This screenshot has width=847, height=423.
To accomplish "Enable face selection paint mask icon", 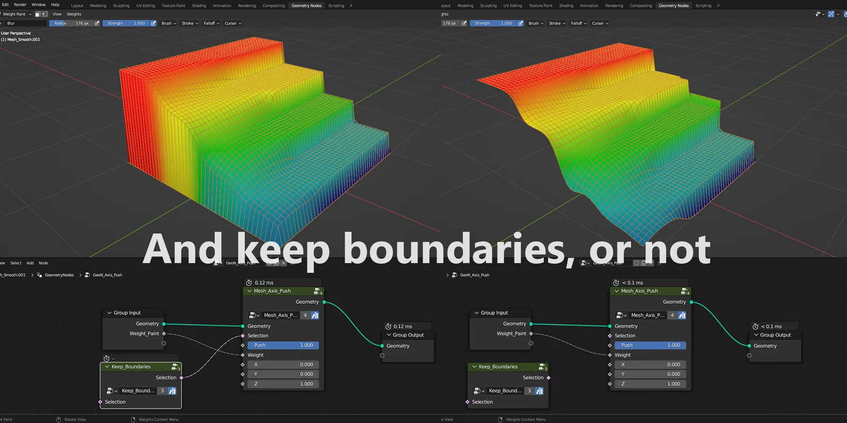I will pyautogui.click(x=38, y=14).
